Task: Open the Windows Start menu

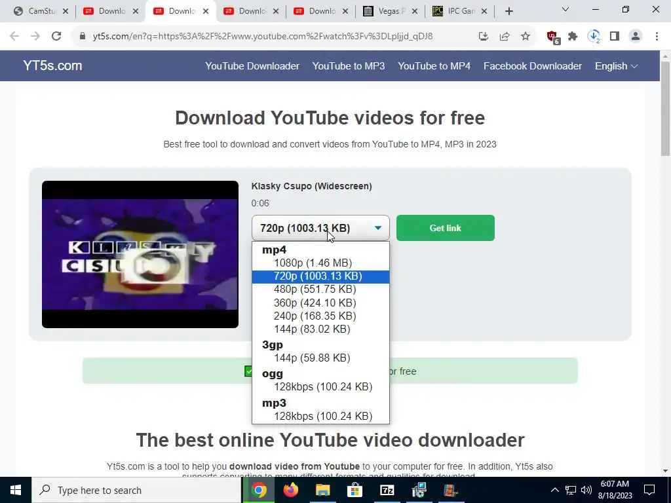Action: click(x=16, y=490)
